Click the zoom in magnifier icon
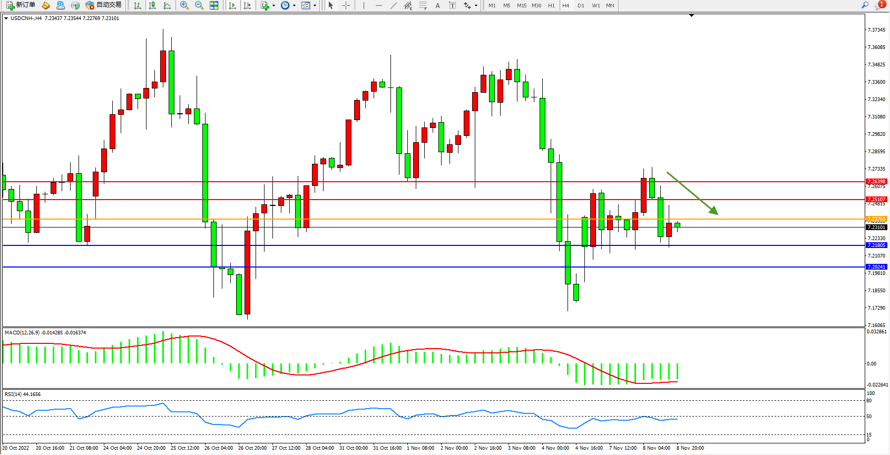This screenshot has height=455, width=890. (184, 5)
